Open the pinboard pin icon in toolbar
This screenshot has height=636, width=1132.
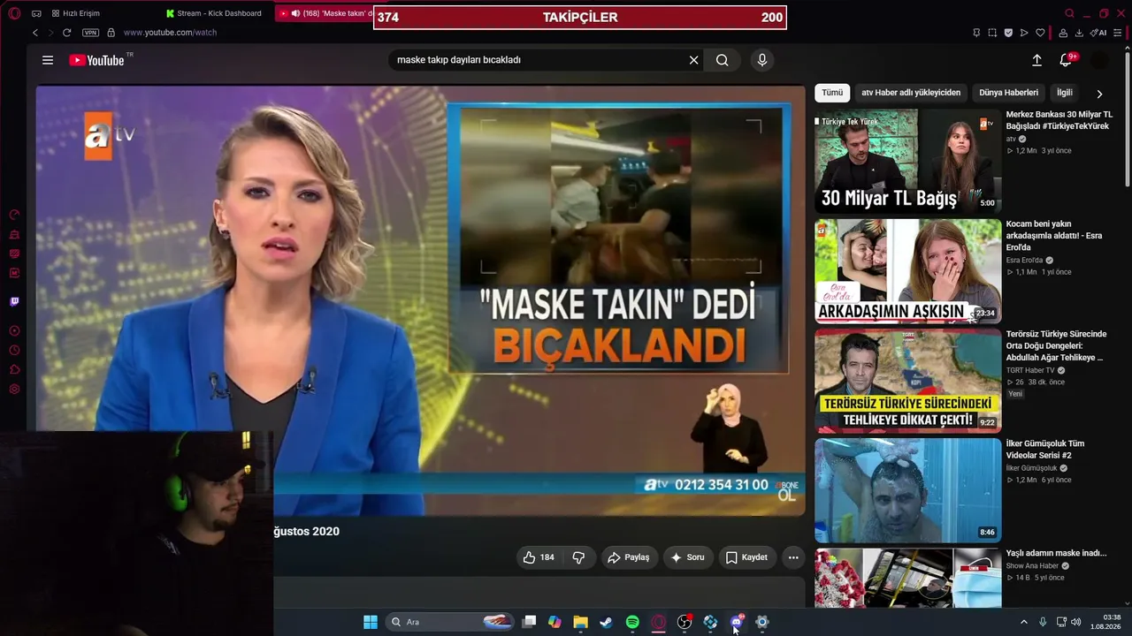(x=976, y=33)
